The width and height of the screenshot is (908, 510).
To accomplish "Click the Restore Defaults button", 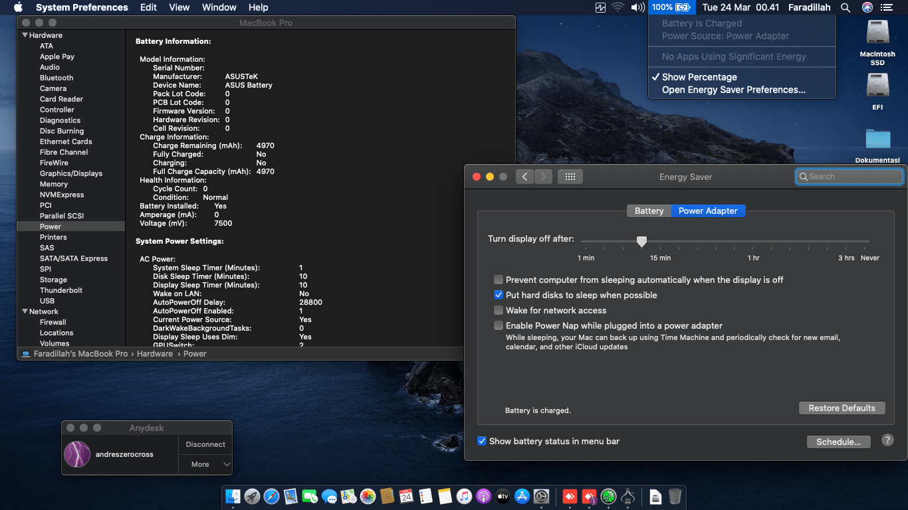I will (x=842, y=408).
